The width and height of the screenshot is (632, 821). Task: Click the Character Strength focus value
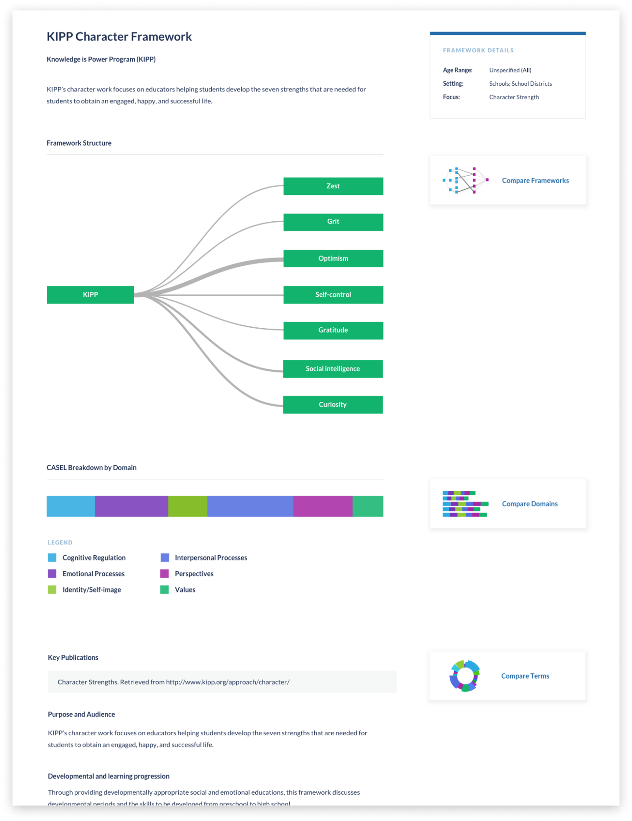point(514,97)
